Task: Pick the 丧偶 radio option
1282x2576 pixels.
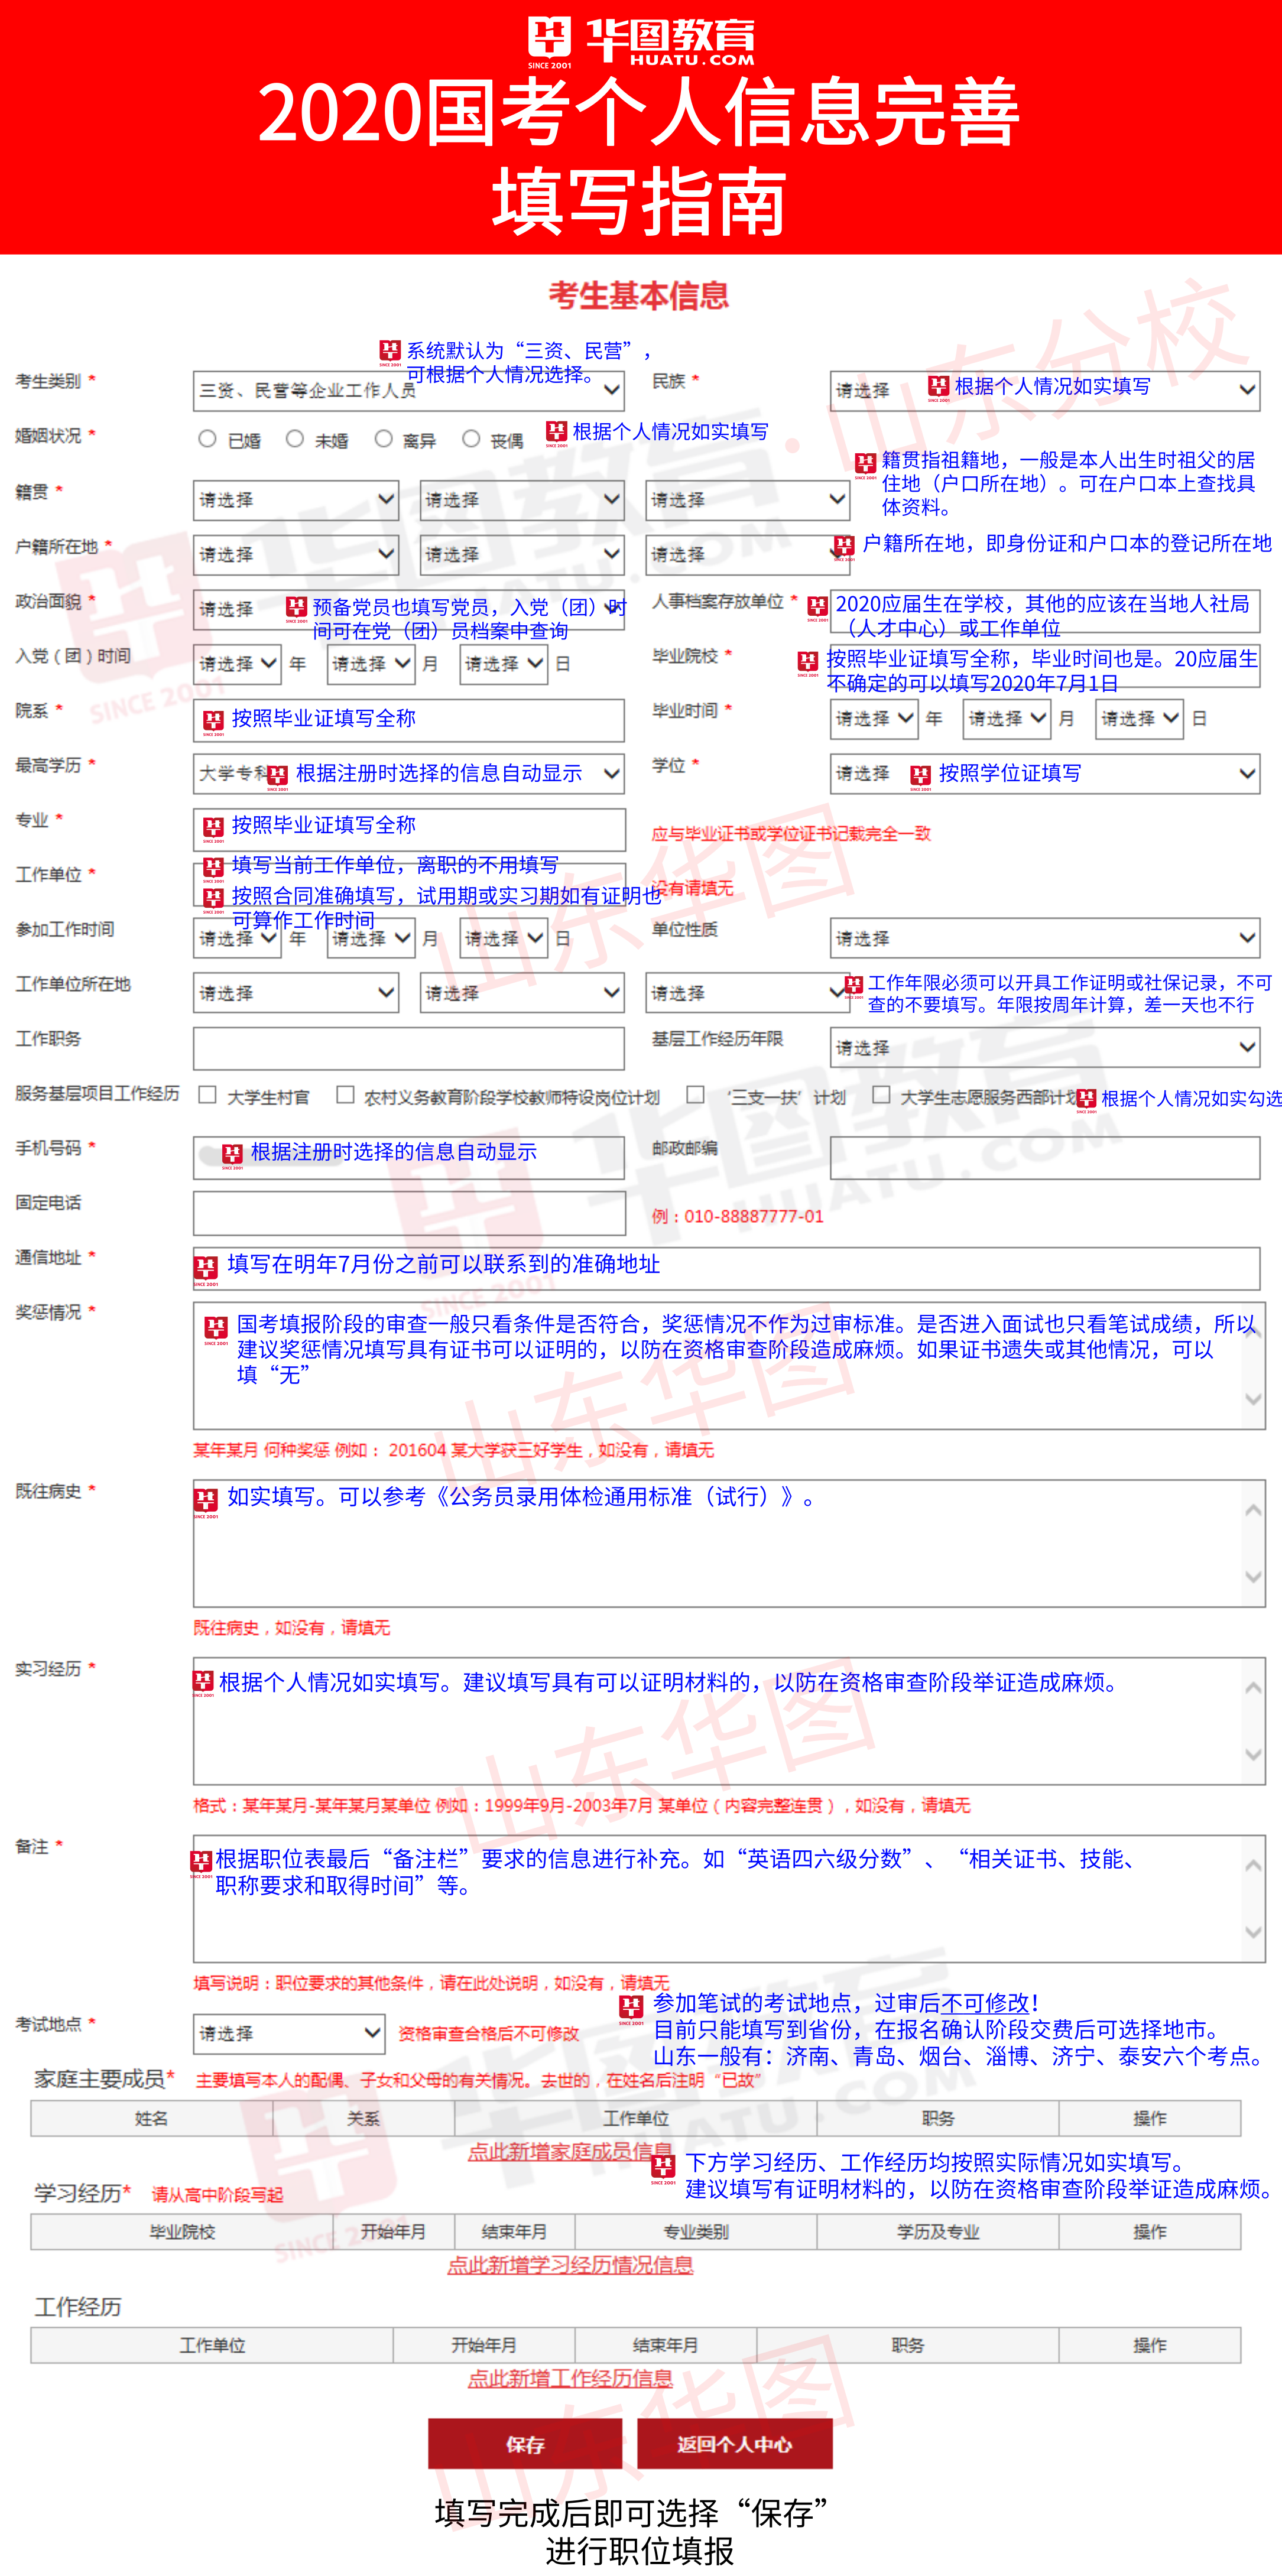Action: (x=471, y=438)
